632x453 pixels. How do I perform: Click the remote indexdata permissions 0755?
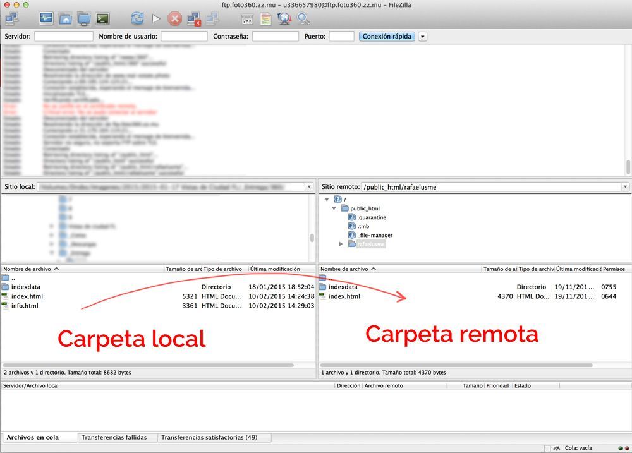609,287
